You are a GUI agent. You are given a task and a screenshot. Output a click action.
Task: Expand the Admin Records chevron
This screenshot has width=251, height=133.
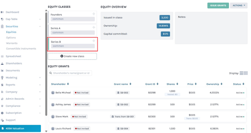point(40,99)
